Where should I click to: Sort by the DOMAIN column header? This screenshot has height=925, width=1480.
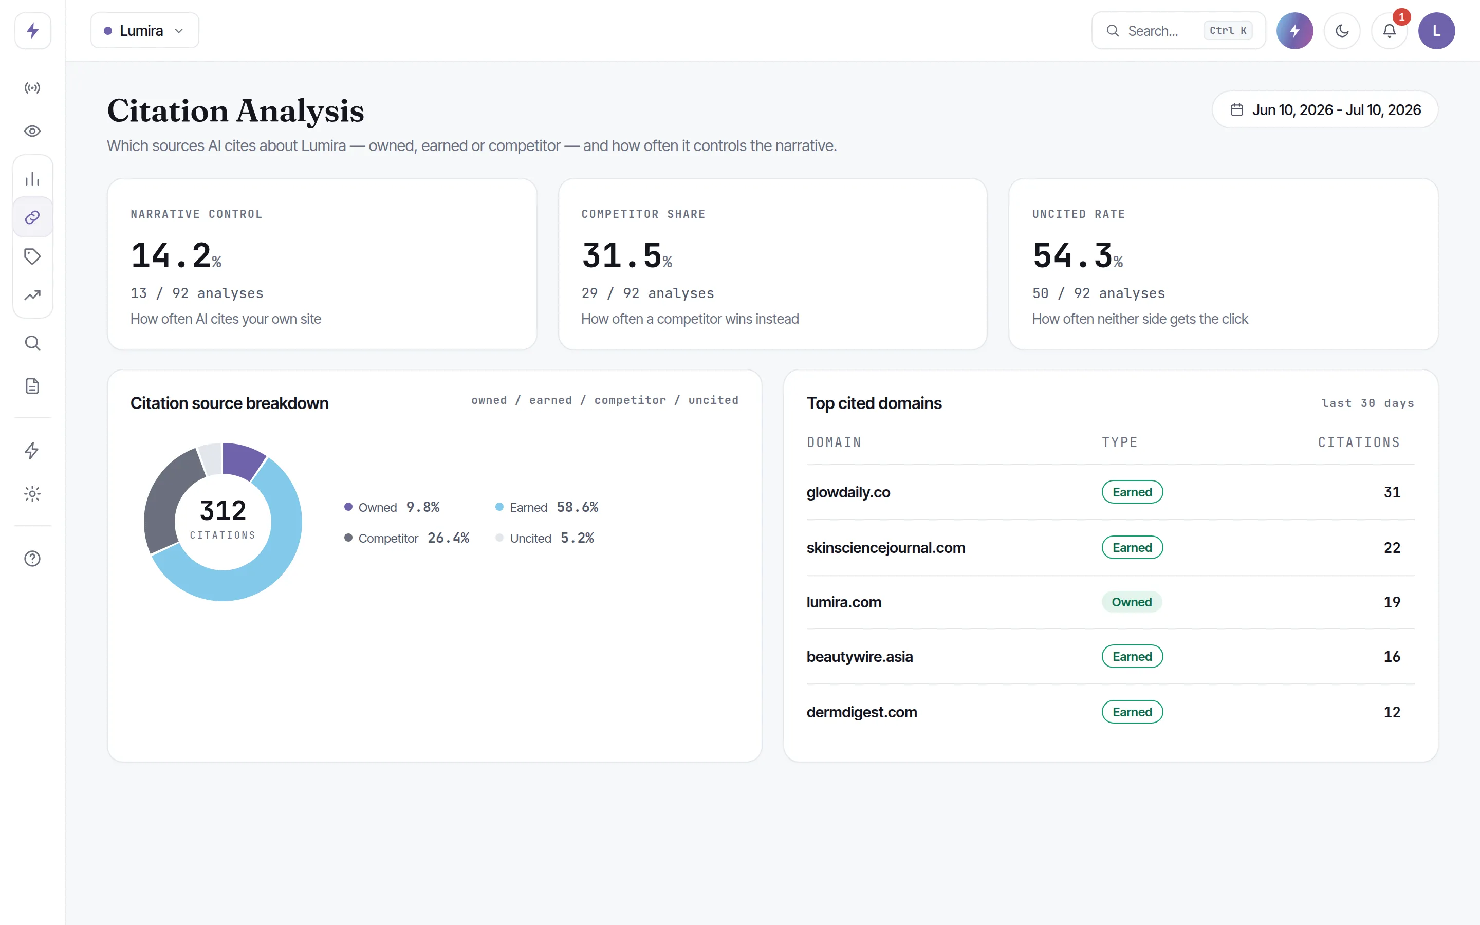(x=834, y=442)
